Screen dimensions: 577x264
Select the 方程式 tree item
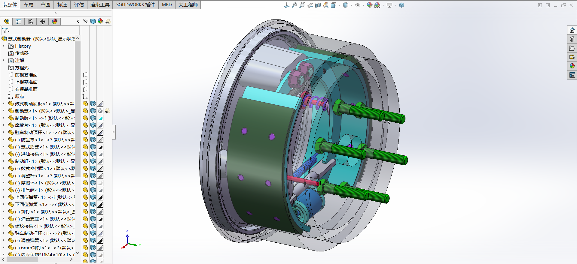pos(18,67)
